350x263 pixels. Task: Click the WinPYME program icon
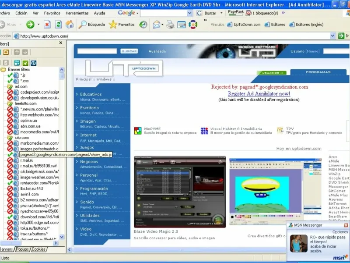tap(138, 131)
